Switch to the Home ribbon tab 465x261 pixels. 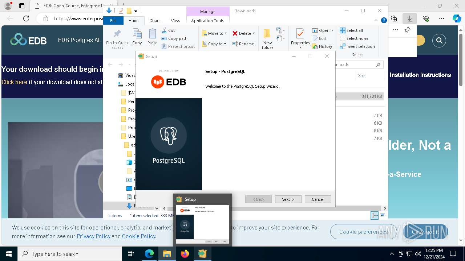pos(134,21)
